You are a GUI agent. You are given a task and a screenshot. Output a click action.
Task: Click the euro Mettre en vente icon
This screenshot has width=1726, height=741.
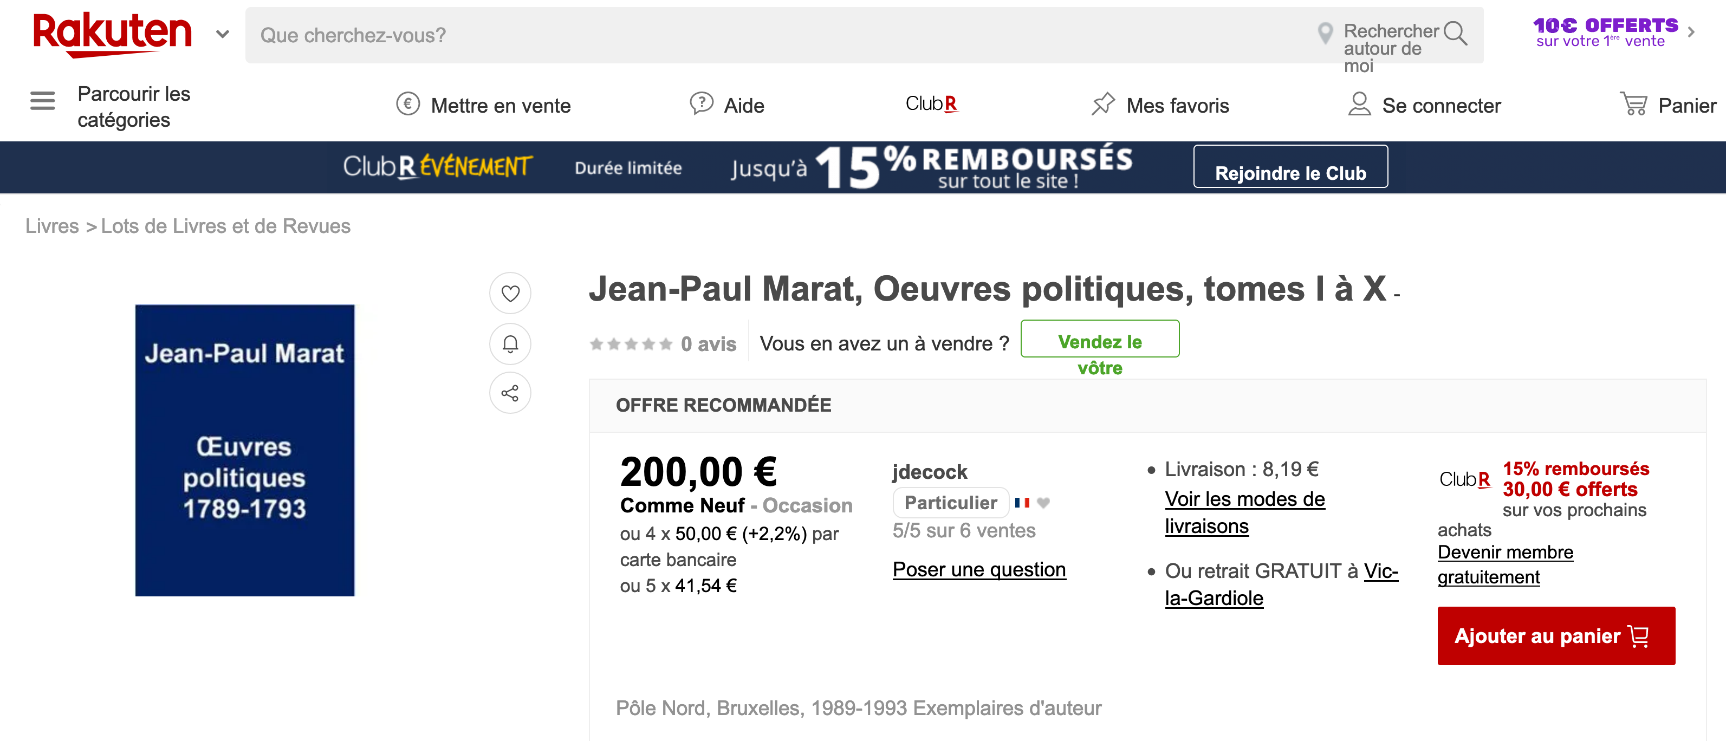point(407,104)
